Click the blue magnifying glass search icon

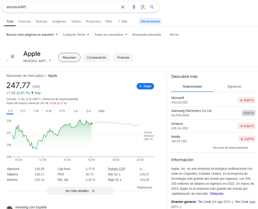[x=152, y=7]
